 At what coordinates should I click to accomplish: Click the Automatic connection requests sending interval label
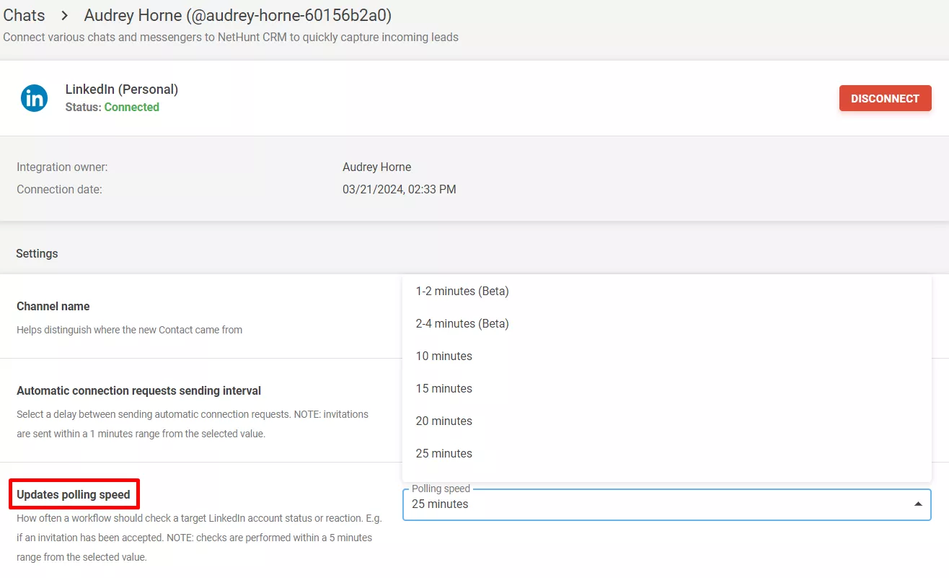tap(139, 391)
